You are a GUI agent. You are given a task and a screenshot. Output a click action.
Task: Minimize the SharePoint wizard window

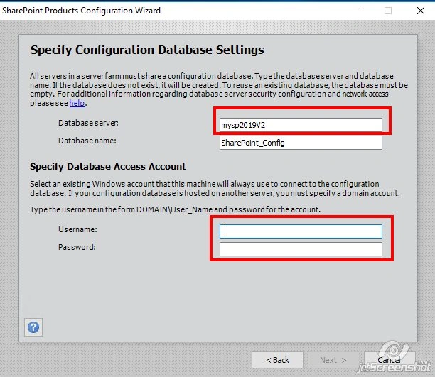(356, 11)
